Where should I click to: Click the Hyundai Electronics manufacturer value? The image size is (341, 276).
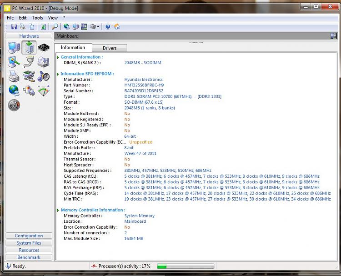point(143,80)
